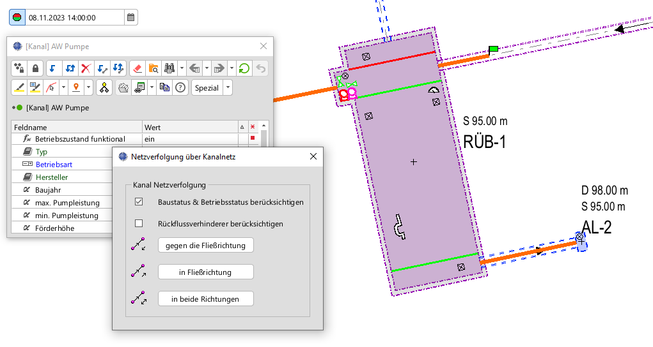This screenshot has height=347, width=653.
Task: Select the min. Pumpleistung row
Action: pyautogui.click(x=62, y=215)
